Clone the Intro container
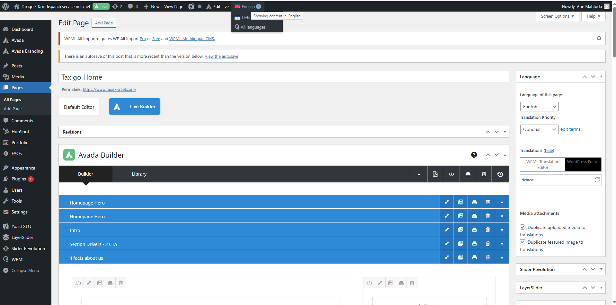Viewport: 616px width, 305px height. point(460,230)
